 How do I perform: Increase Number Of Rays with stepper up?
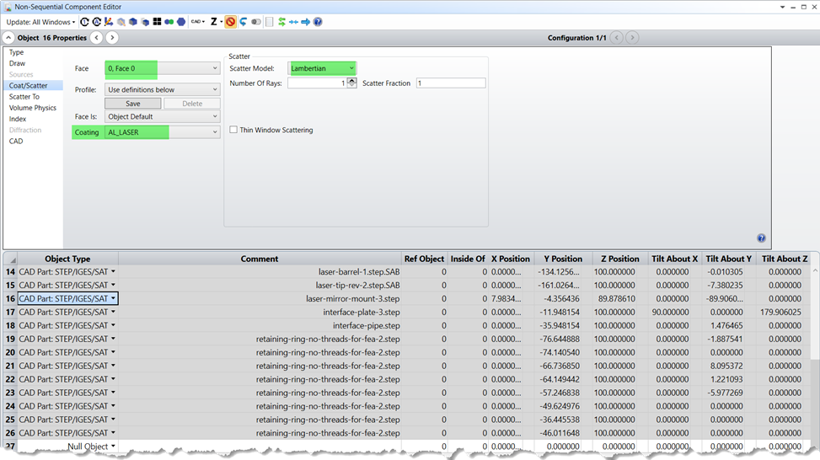(x=351, y=80)
